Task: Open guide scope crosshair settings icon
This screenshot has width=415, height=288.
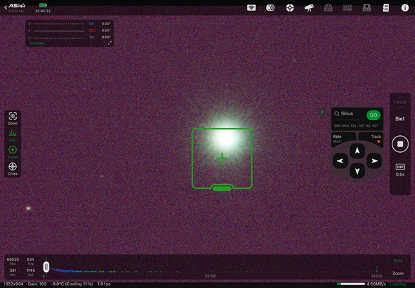Action: click(290, 8)
